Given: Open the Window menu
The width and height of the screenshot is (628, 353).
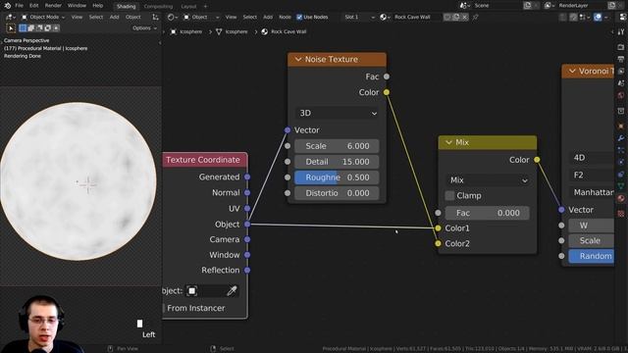Looking at the screenshot, I should coord(77,6).
